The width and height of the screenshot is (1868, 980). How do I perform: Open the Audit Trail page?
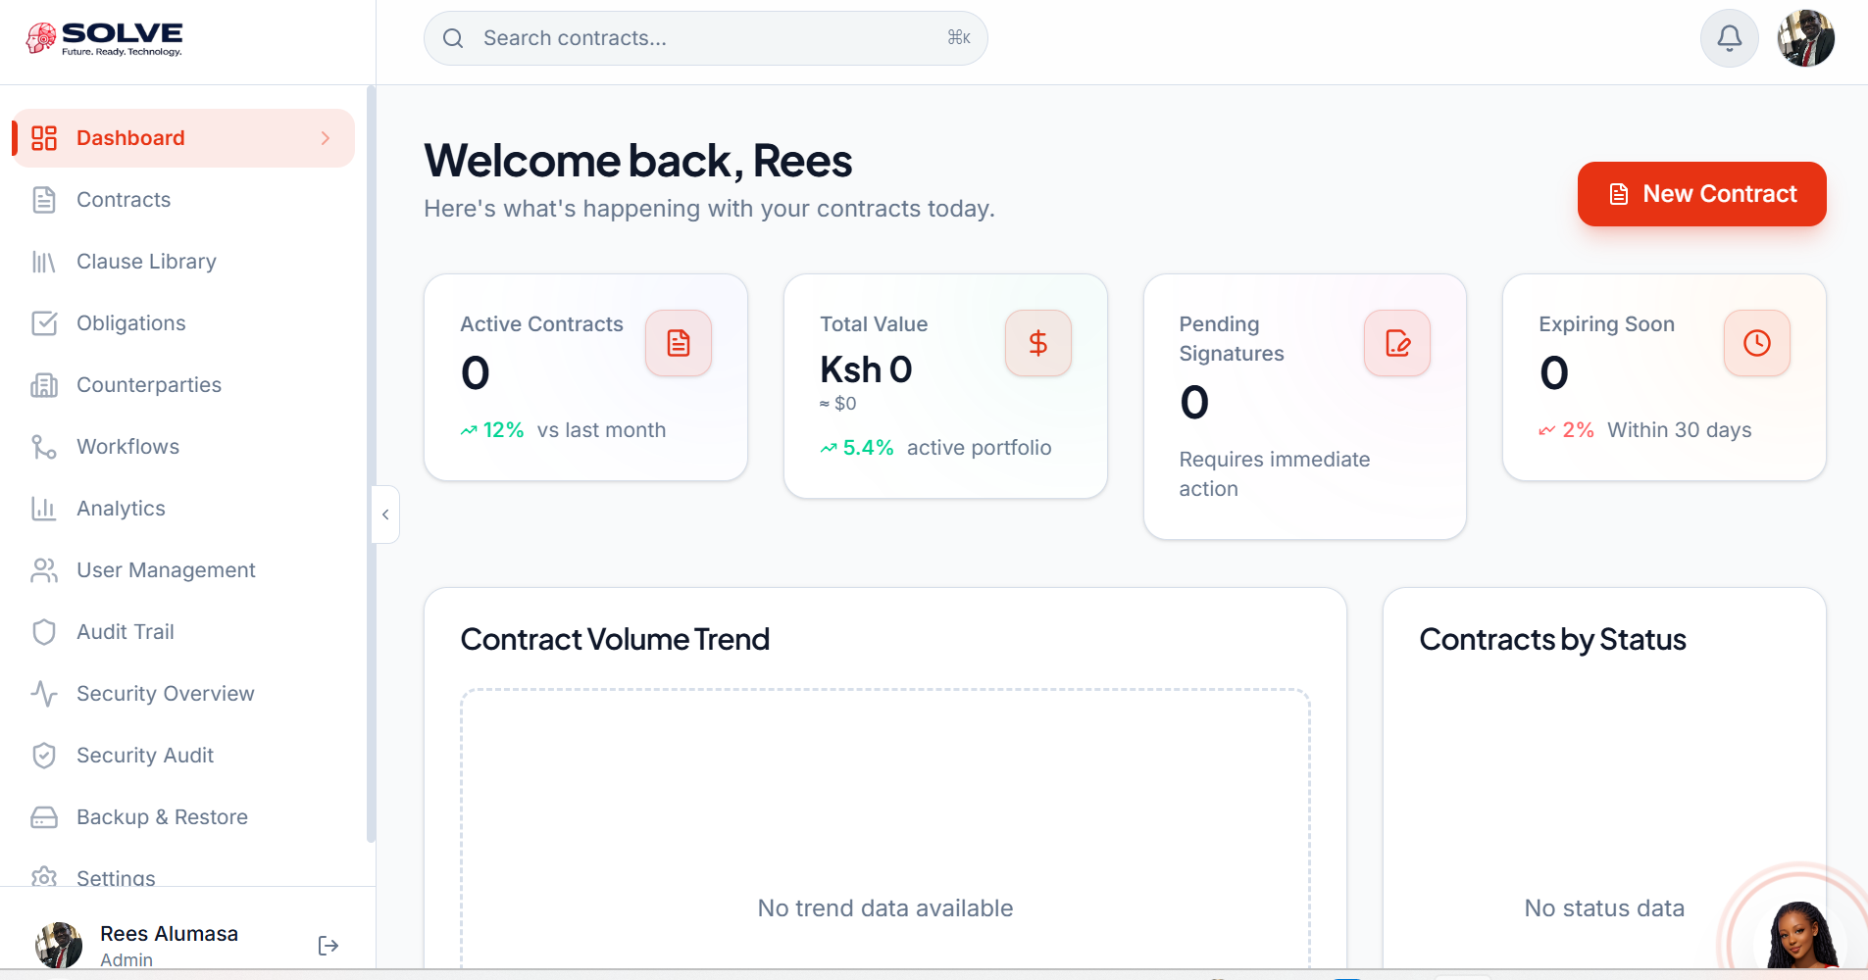(125, 632)
